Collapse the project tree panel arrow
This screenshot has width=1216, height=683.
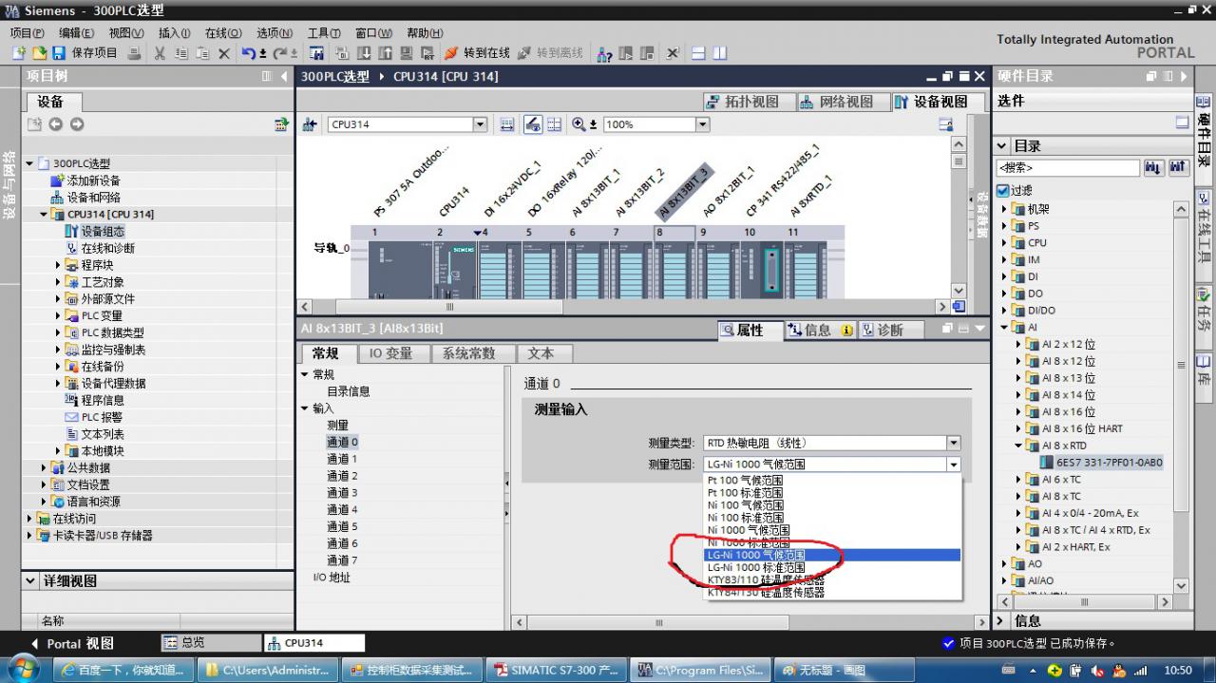point(285,76)
